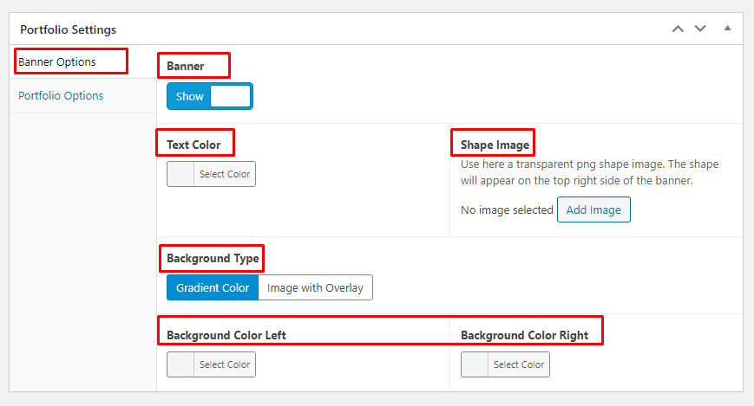Screen dimensions: 754x406
Task: Choose Image with Overlay background type
Action: [315, 287]
